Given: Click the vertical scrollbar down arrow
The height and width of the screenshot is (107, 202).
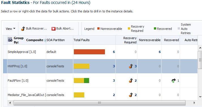Looking at the screenshot, I should click(200, 97).
